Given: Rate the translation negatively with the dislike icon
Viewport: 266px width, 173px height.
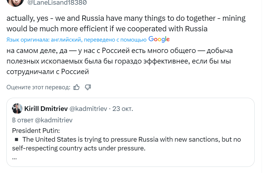Looking at the screenshot, I should pos(88,87).
